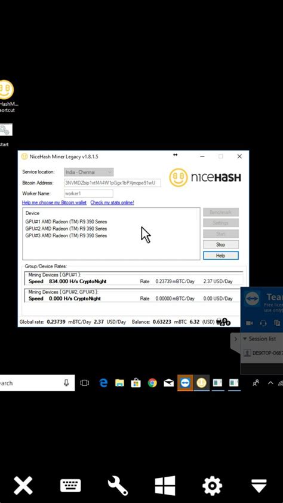Image resolution: width=283 pixels, height=503 pixels.
Task: Open remote session settings gear
Action: tap(212, 486)
